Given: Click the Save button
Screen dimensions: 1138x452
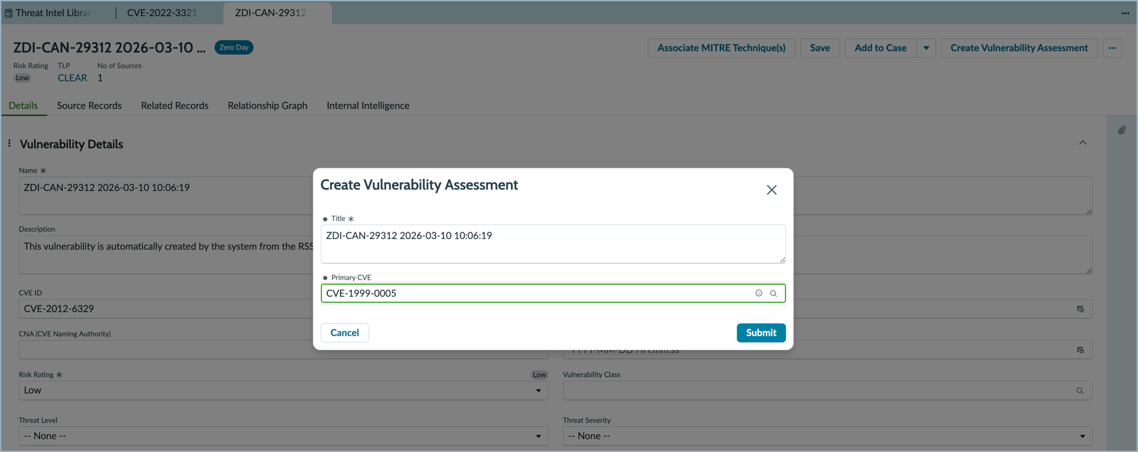Looking at the screenshot, I should tap(820, 48).
